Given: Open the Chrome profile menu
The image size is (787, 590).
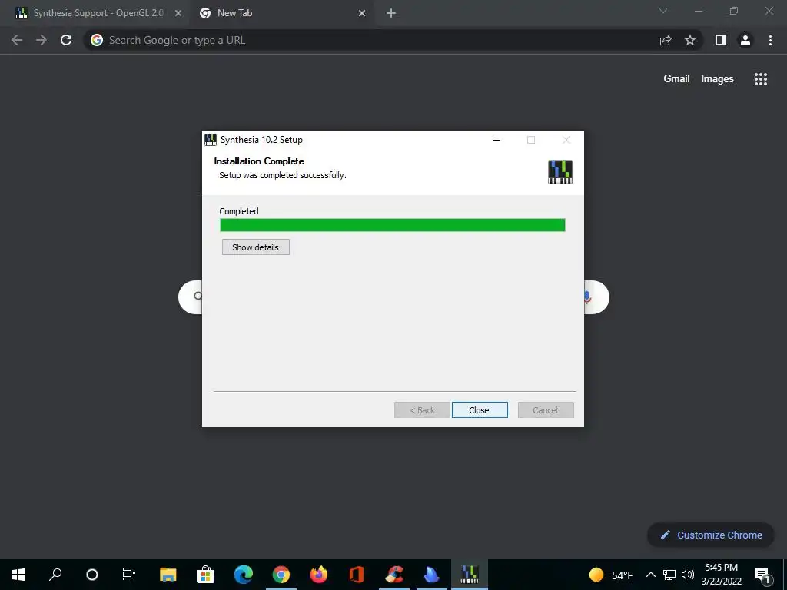Looking at the screenshot, I should tap(745, 40).
